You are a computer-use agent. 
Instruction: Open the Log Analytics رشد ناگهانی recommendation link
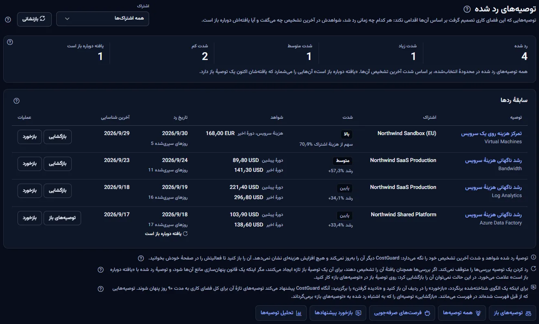[493, 187]
